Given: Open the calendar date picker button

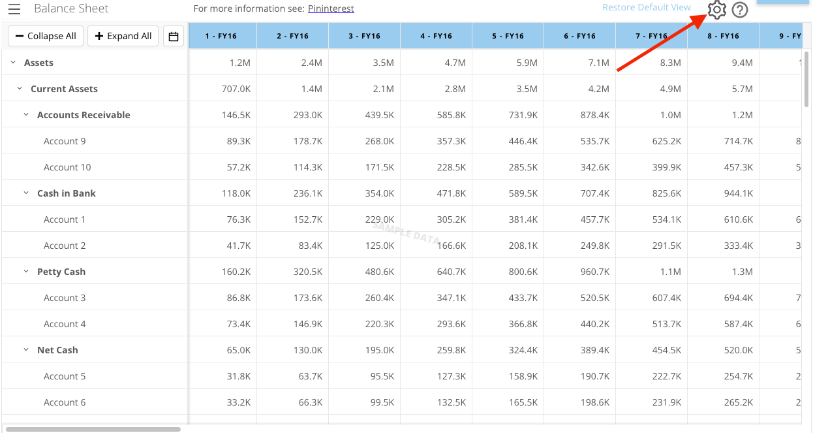Looking at the screenshot, I should (173, 37).
